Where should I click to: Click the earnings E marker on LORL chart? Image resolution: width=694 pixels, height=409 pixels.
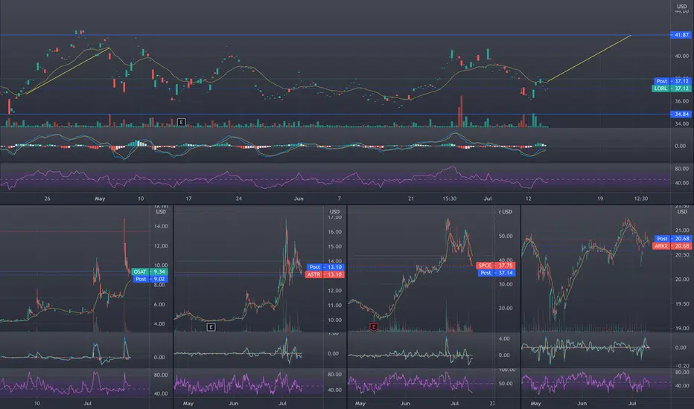(x=181, y=122)
